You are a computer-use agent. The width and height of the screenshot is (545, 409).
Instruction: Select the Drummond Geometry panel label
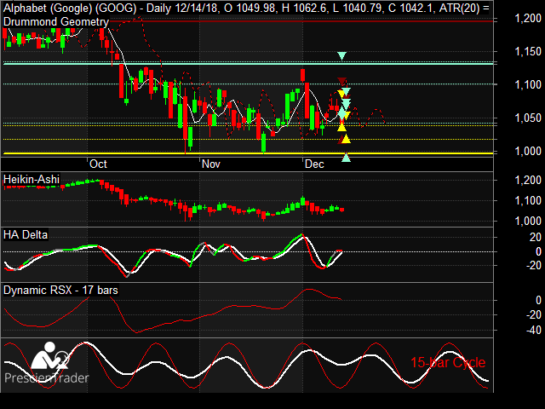(56, 22)
